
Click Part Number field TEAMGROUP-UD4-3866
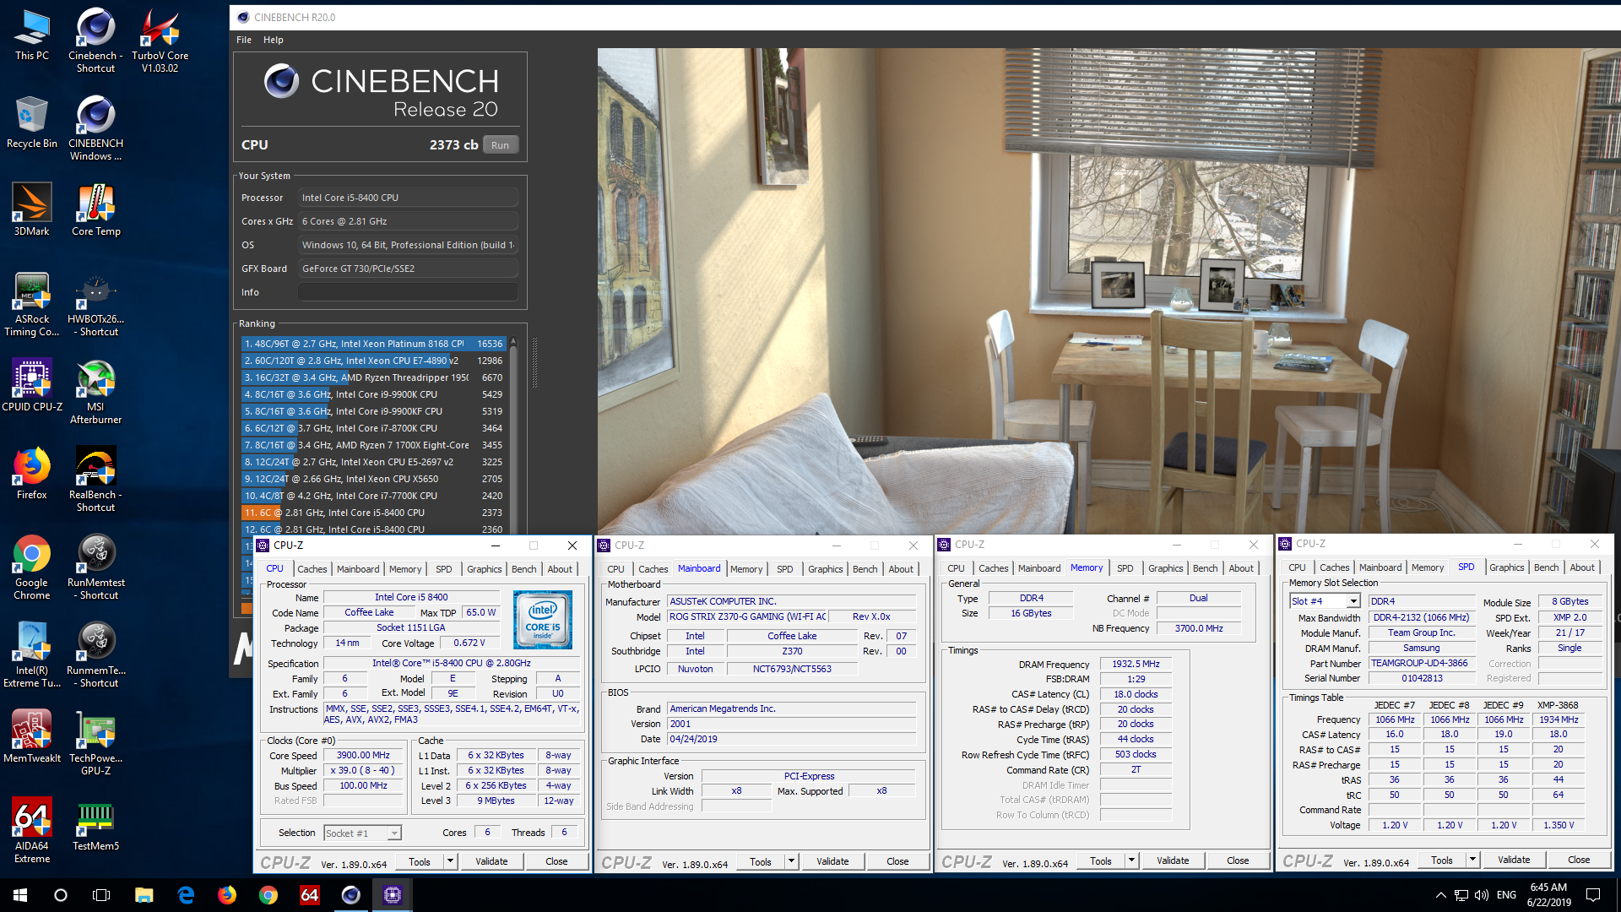[x=1422, y=664]
